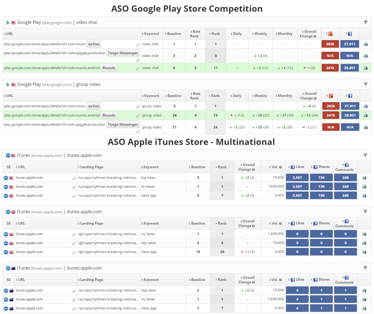Image resolution: width=374 pixels, height=314 pixels.
Task: Show the chart for the Australia top news row
Action: point(364,290)
